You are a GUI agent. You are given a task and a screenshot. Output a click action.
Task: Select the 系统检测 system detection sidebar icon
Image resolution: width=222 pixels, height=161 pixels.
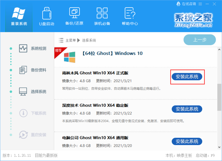pos(24,48)
